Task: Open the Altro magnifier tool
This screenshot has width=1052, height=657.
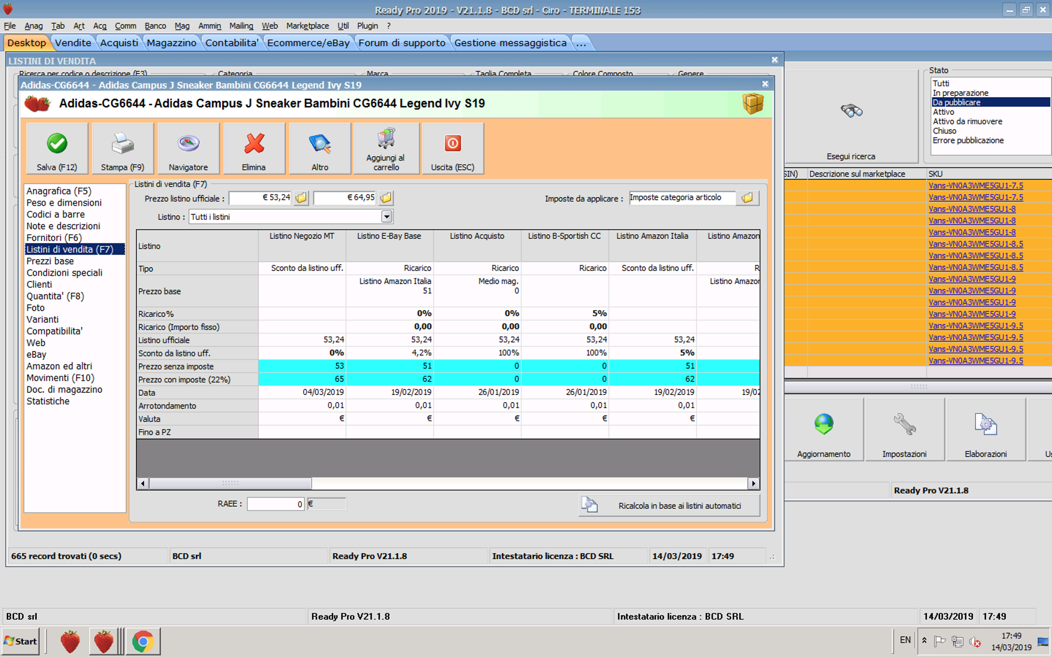Action: click(x=320, y=148)
